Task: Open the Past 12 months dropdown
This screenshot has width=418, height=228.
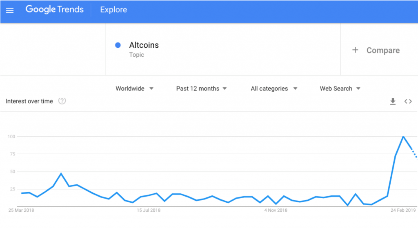Action: (201, 89)
